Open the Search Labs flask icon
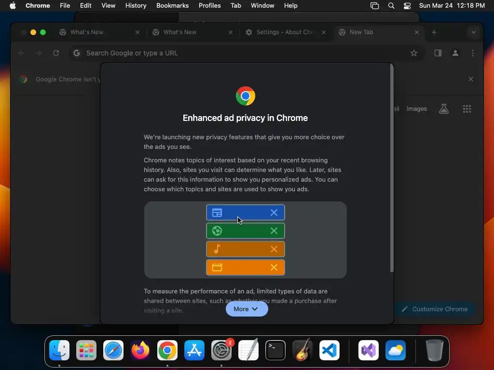Viewport: 494px width, 370px height. tap(444, 109)
